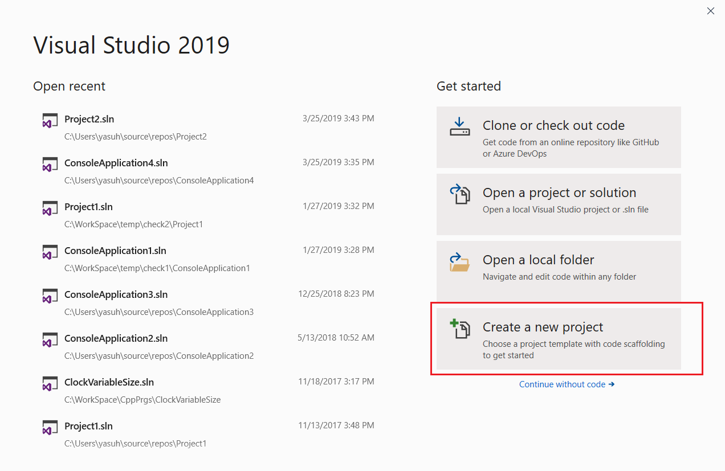
Task: Open ClockVariableSize.sln from the recent list
Action: (109, 382)
